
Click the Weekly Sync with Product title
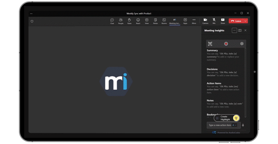point(139,13)
